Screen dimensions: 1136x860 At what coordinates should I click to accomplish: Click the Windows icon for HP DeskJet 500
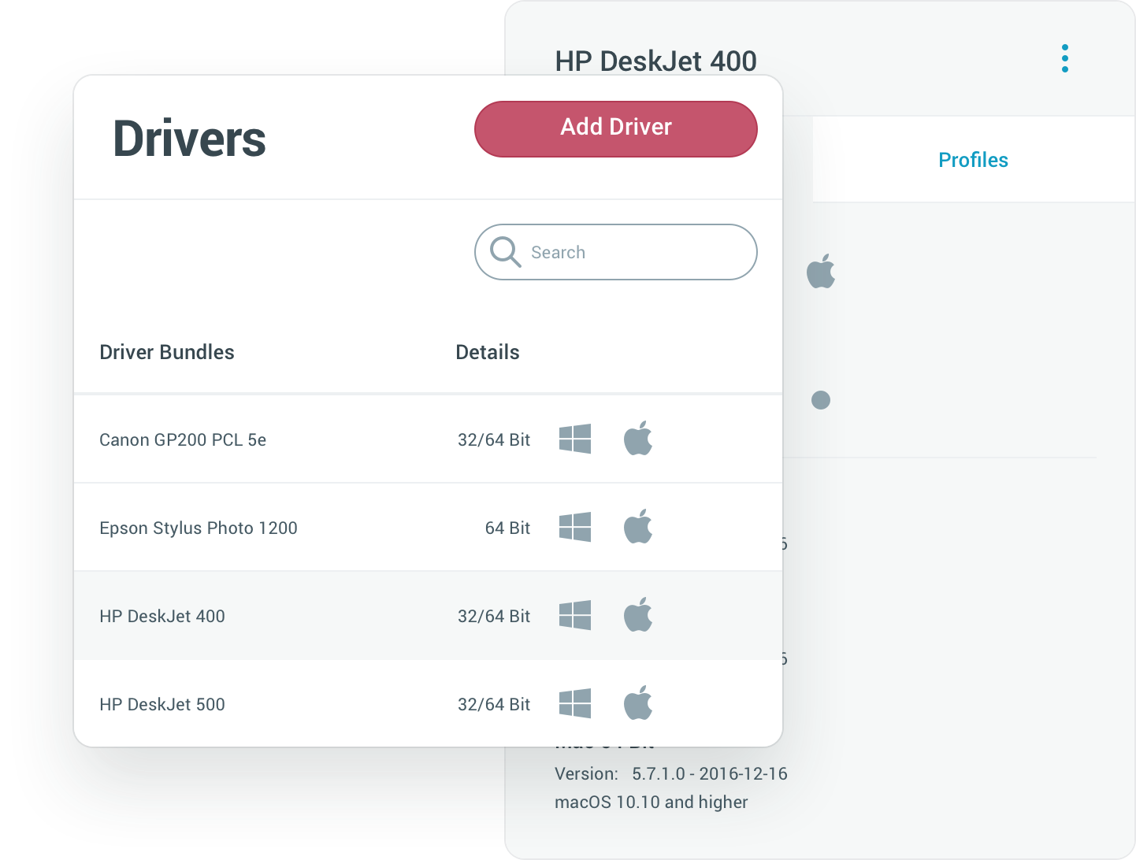pyautogui.click(x=575, y=703)
